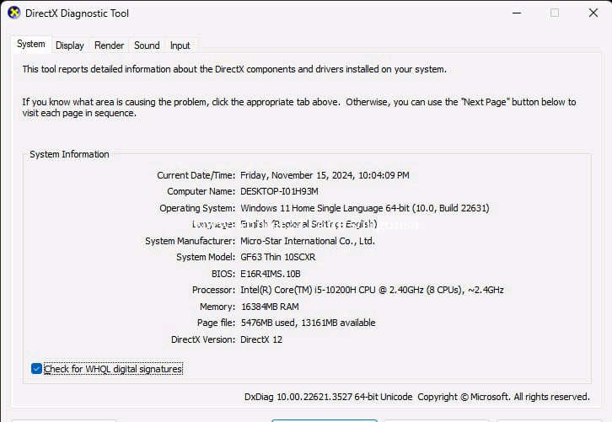Click the BIOS label
The height and width of the screenshot is (422, 612).
click(223, 274)
